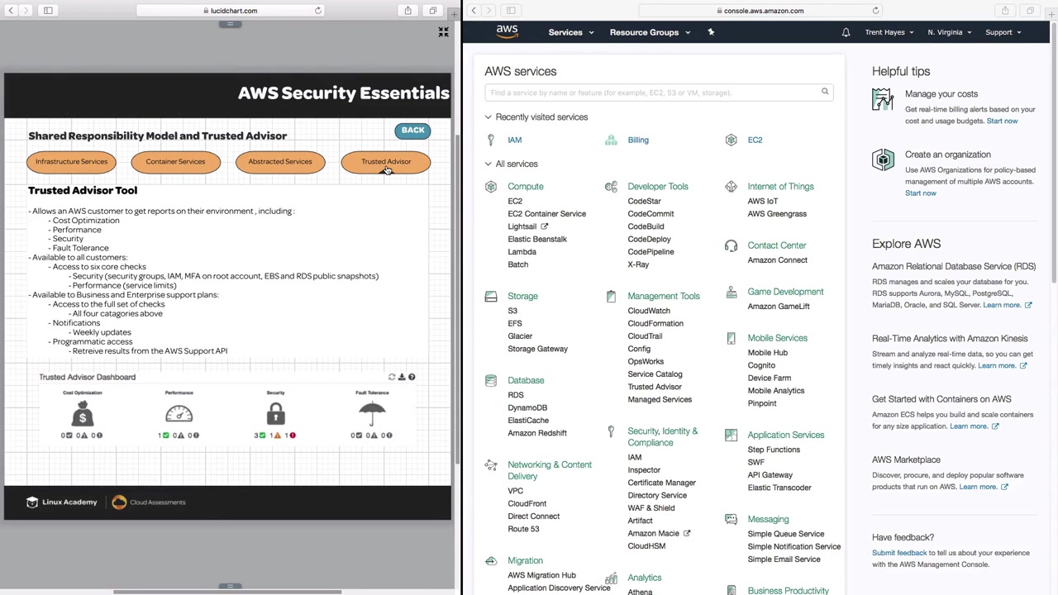Open CloudWatch service link
The height and width of the screenshot is (595, 1058).
pyautogui.click(x=649, y=311)
